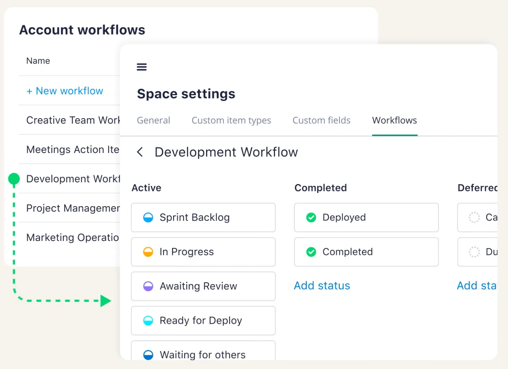Image resolution: width=508 pixels, height=369 pixels.
Task: Select the Awaiting Review status card
Action: click(203, 286)
